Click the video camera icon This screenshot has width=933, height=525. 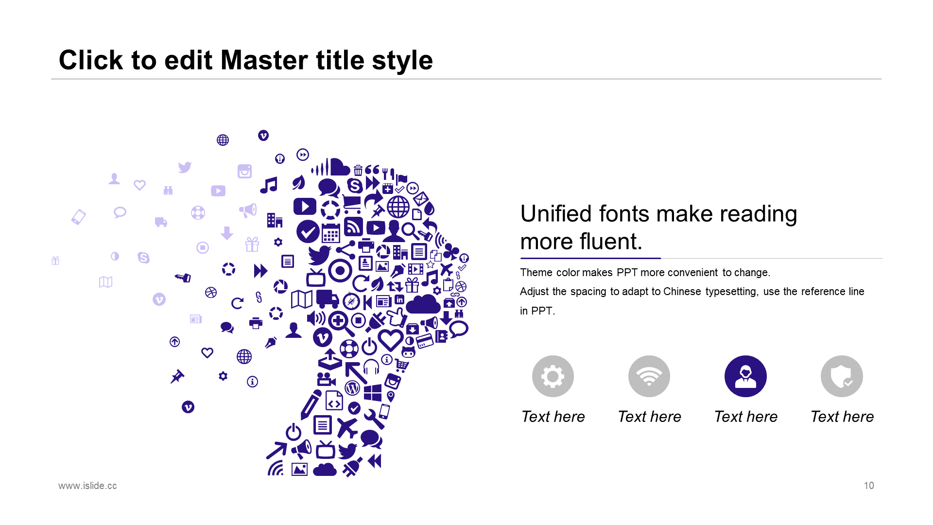[326, 379]
